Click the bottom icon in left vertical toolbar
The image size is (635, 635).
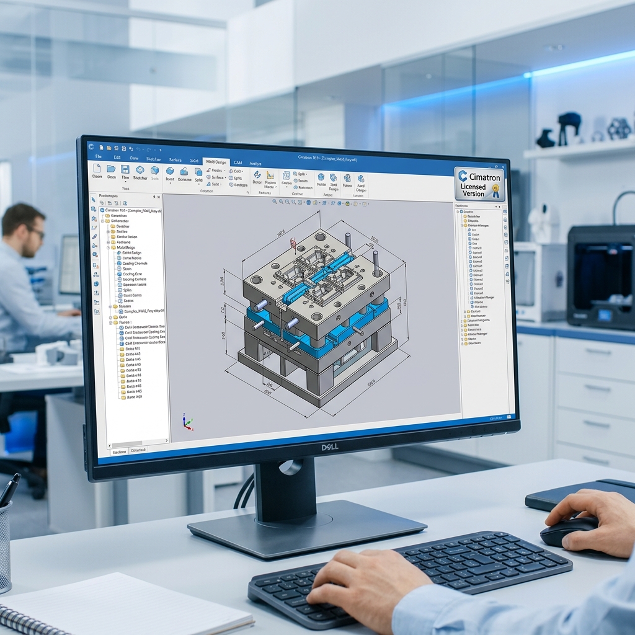pyautogui.click(x=97, y=311)
